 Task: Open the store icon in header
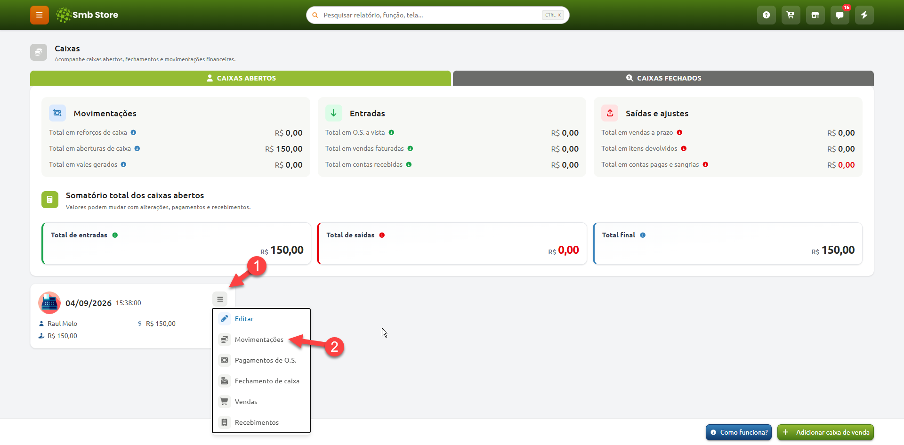click(x=815, y=15)
